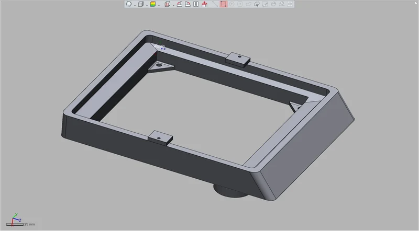The width and height of the screenshot is (419, 231).
Task: Open the shaded display style dropdown arrow
Action: coord(159,5)
